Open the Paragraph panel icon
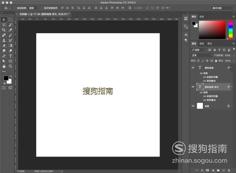This screenshot has width=236, height=173. point(186,40)
